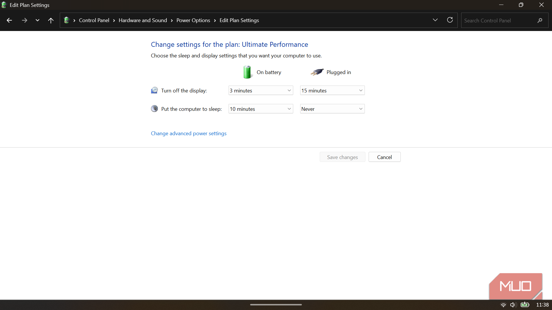Click the forward navigation arrow
This screenshot has width=552, height=310.
click(x=24, y=20)
